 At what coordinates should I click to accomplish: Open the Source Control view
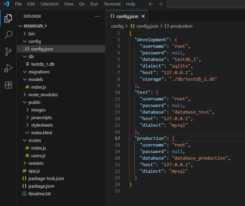click(8, 52)
